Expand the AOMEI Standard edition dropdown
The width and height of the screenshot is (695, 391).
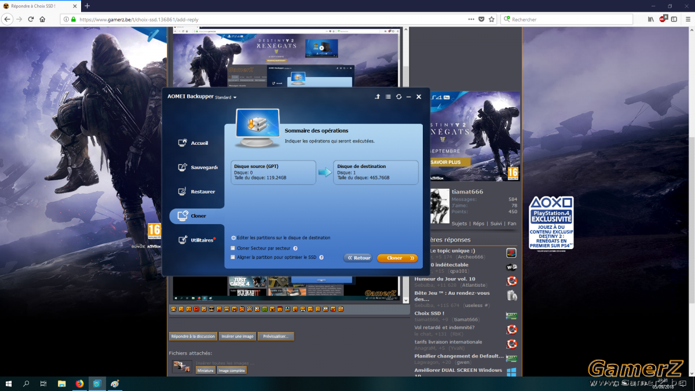[226, 97]
